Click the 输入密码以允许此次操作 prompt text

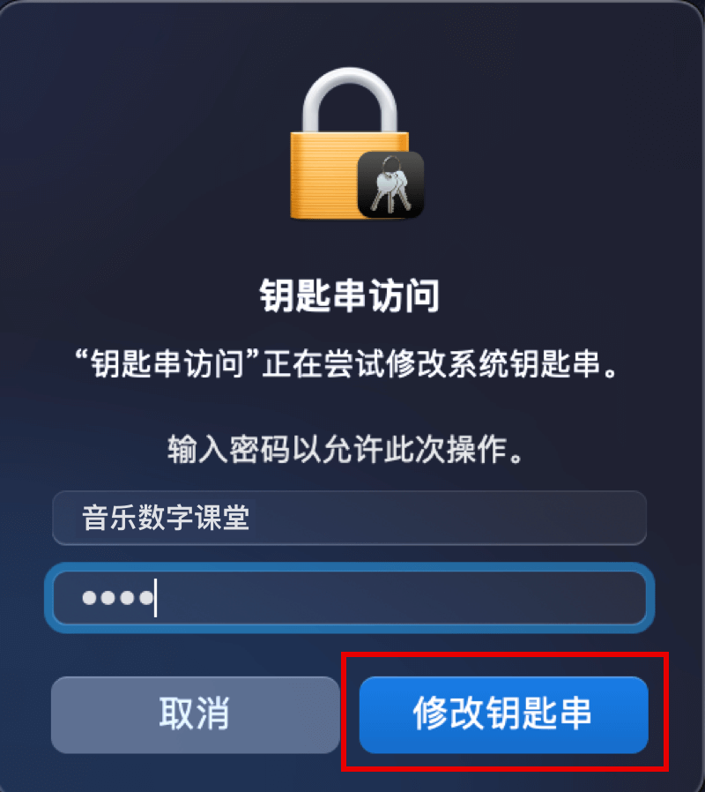coord(345,449)
